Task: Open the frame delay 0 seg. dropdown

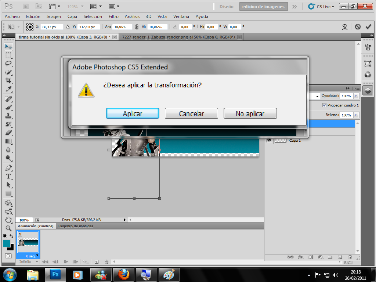Action: (32, 256)
